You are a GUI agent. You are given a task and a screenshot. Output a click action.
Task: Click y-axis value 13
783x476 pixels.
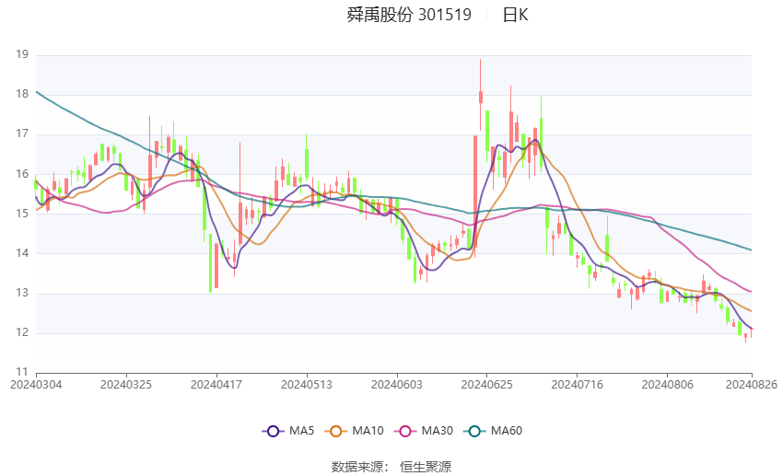[x=22, y=293]
